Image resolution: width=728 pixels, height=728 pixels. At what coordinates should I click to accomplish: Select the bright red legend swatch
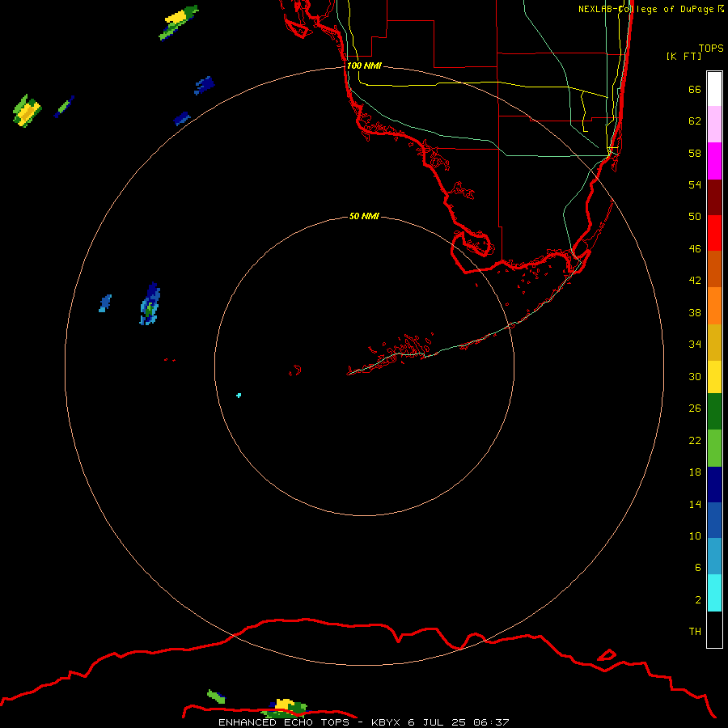[x=714, y=233]
